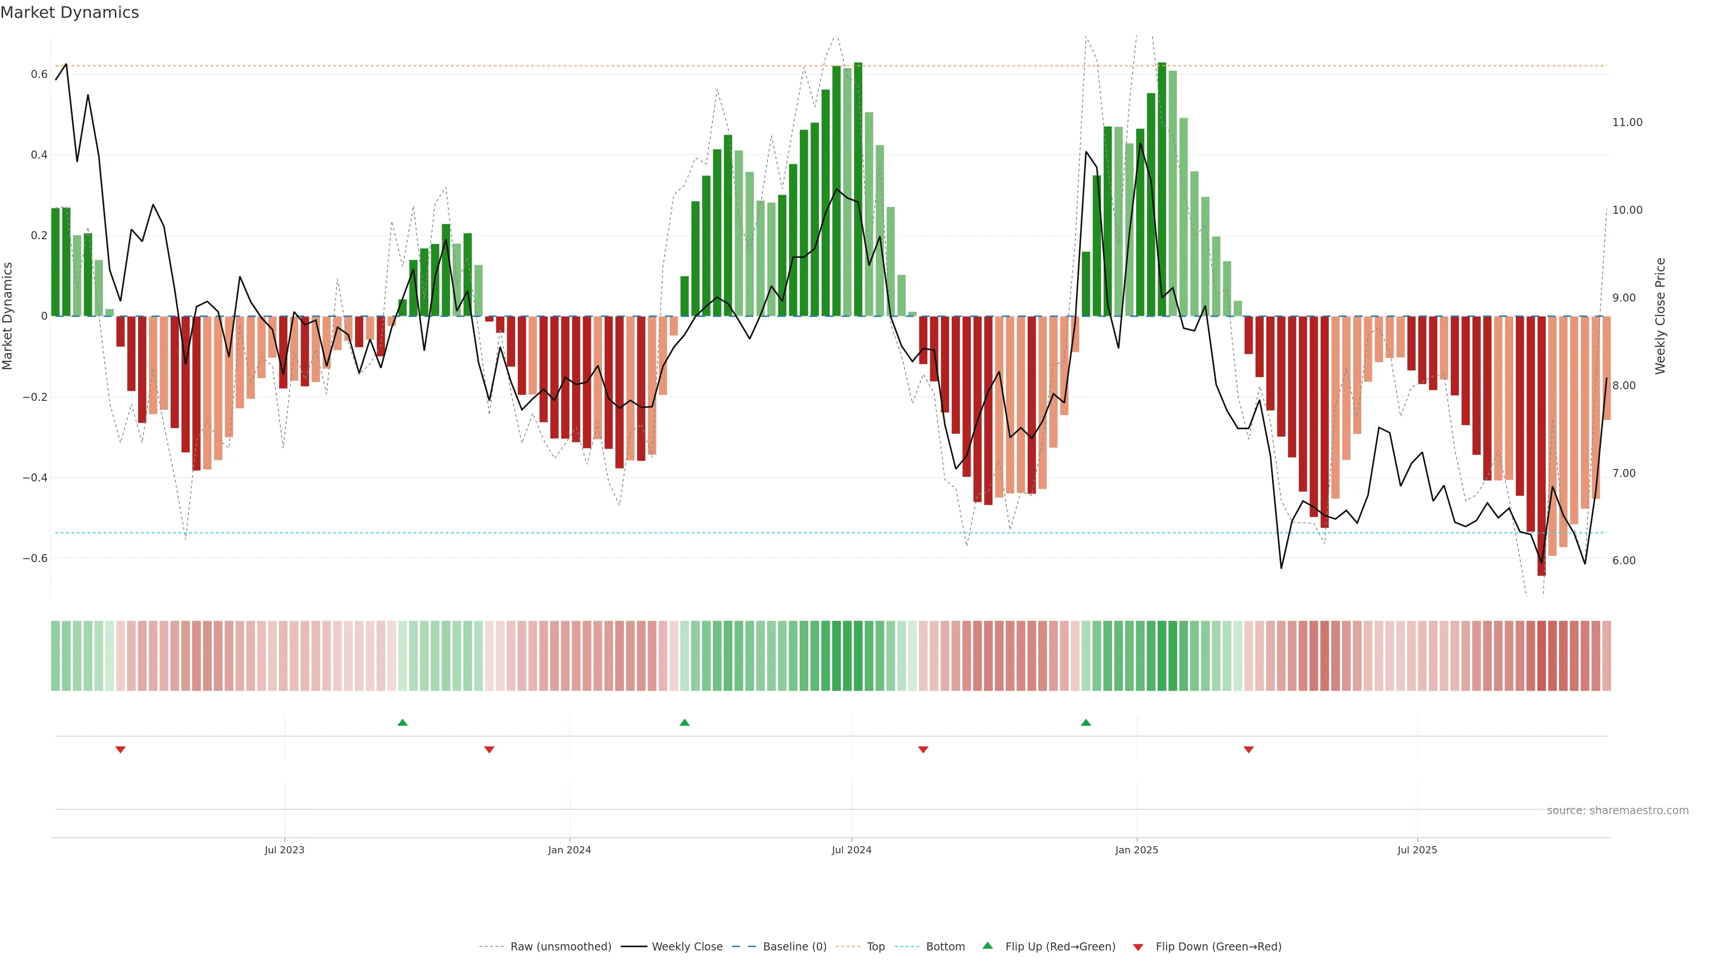The image size is (1711, 962).
Task: Click the Jul 2024 x-axis label
Action: tap(851, 850)
